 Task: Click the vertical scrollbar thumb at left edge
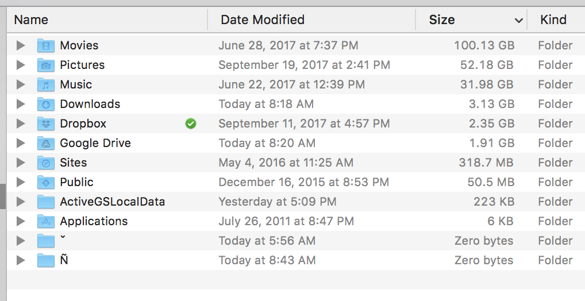click(3, 196)
